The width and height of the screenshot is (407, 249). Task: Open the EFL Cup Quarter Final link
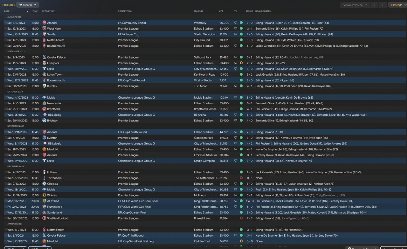point(132,212)
